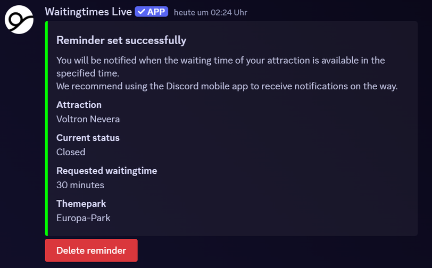The image size is (432, 268).
Task: Click the 30 minutes value
Action: (x=80, y=185)
